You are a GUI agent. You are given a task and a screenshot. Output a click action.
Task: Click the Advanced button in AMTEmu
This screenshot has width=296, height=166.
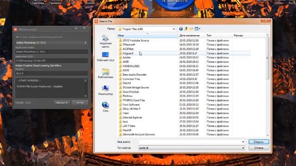point(62,102)
